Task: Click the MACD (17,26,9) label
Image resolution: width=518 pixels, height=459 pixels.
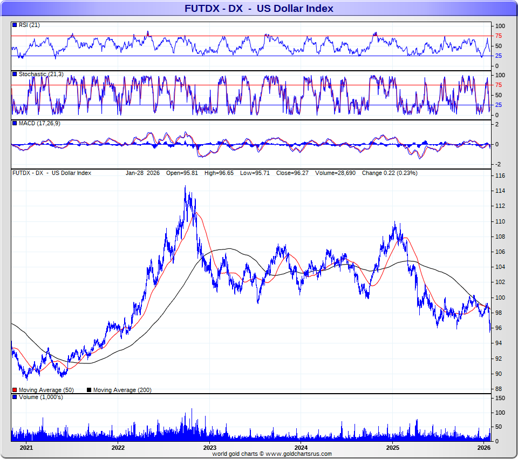Action: (x=39, y=123)
